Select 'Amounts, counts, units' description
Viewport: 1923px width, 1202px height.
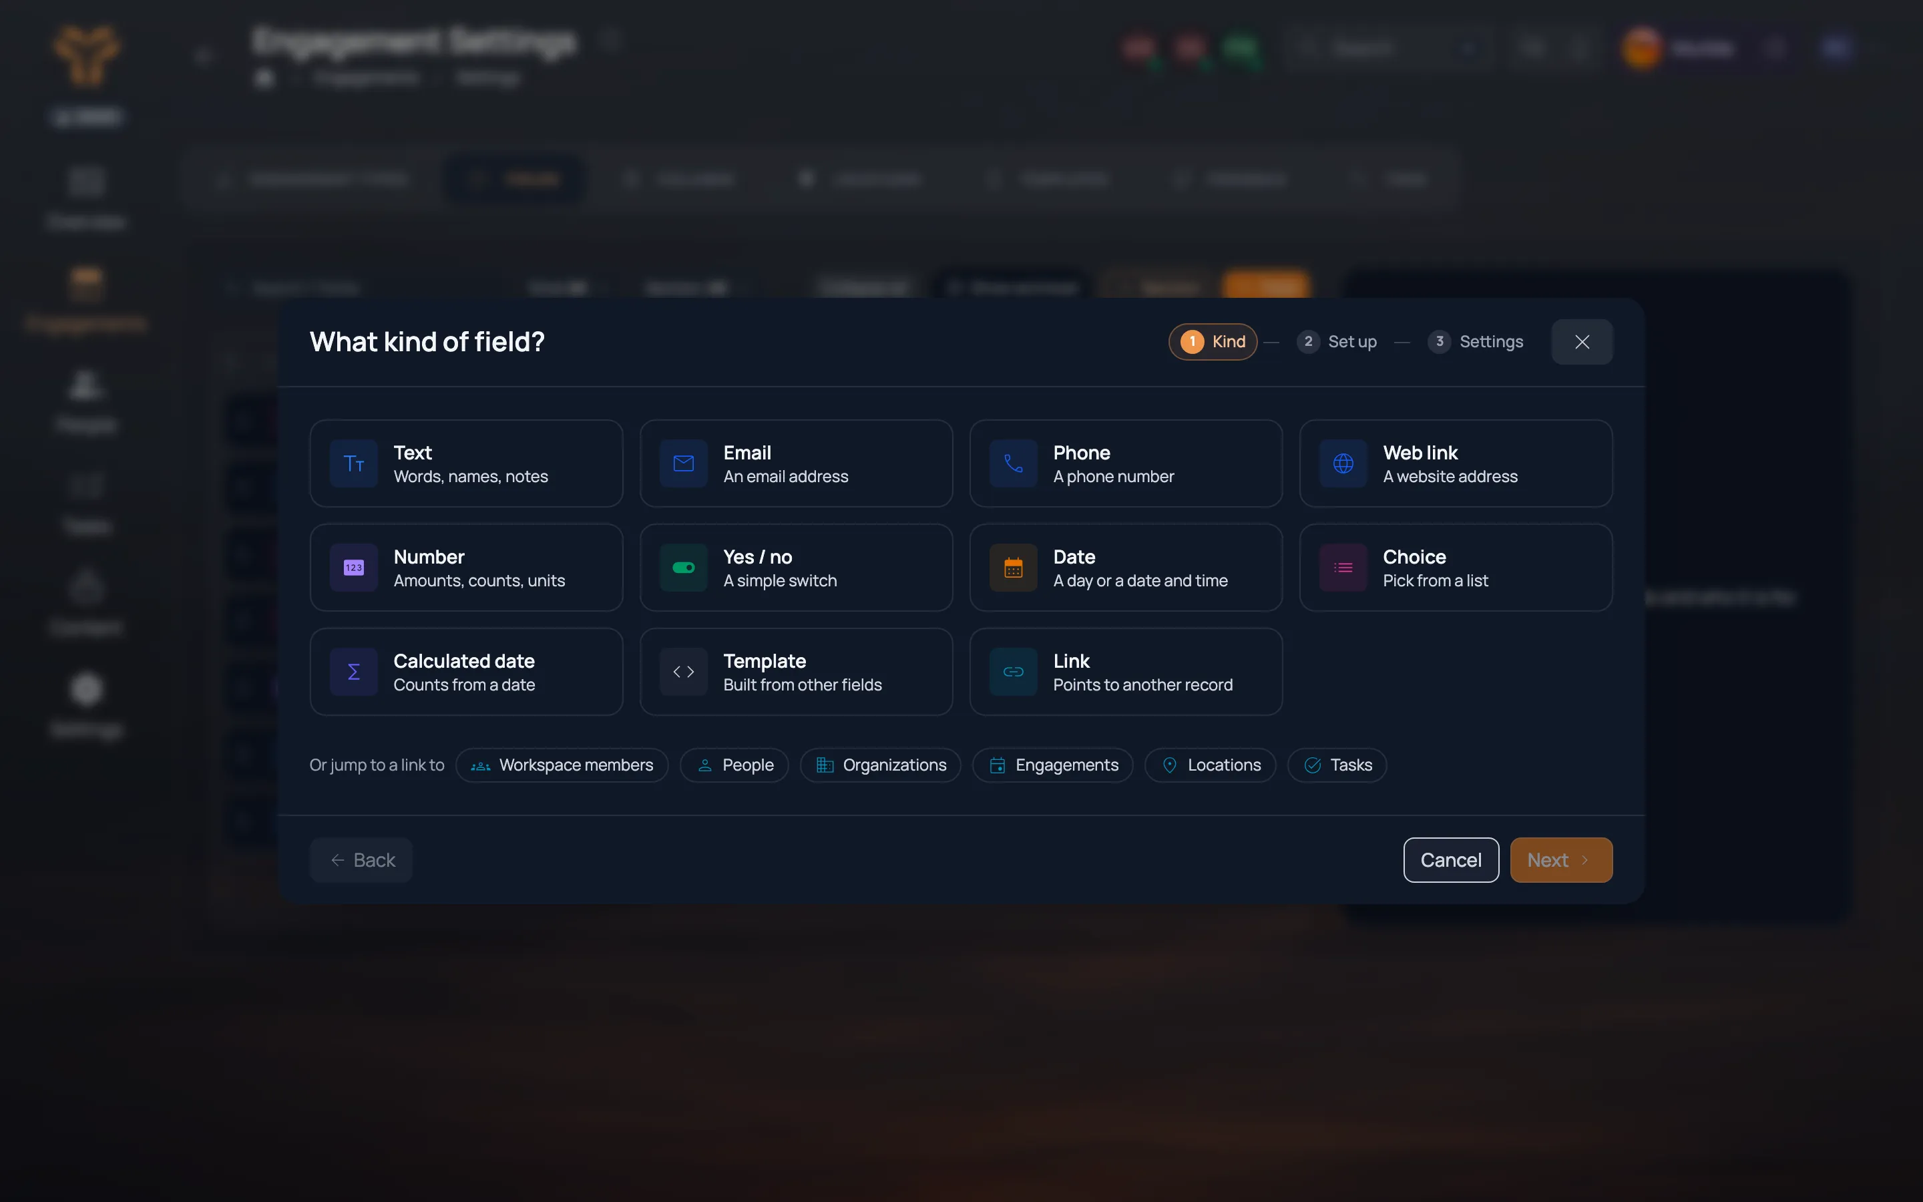coord(479,580)
